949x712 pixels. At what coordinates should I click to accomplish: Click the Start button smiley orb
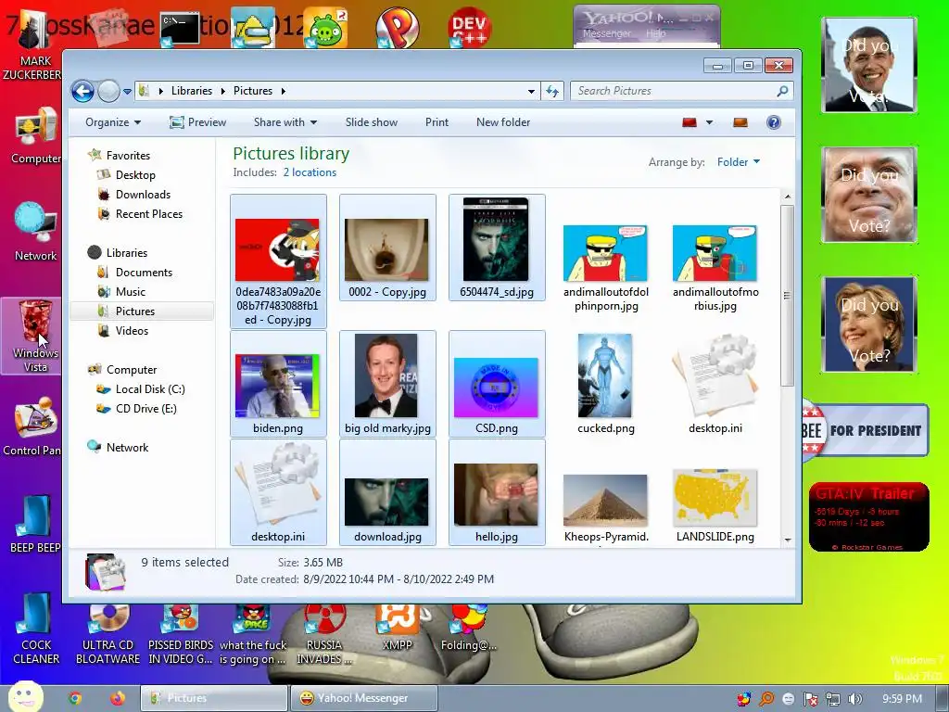coord(24,697)
